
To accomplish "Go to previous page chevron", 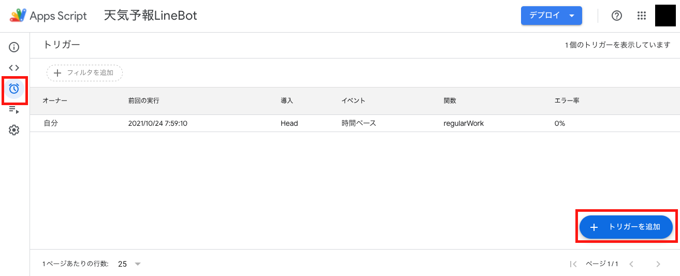I will (x=631, y=264).
